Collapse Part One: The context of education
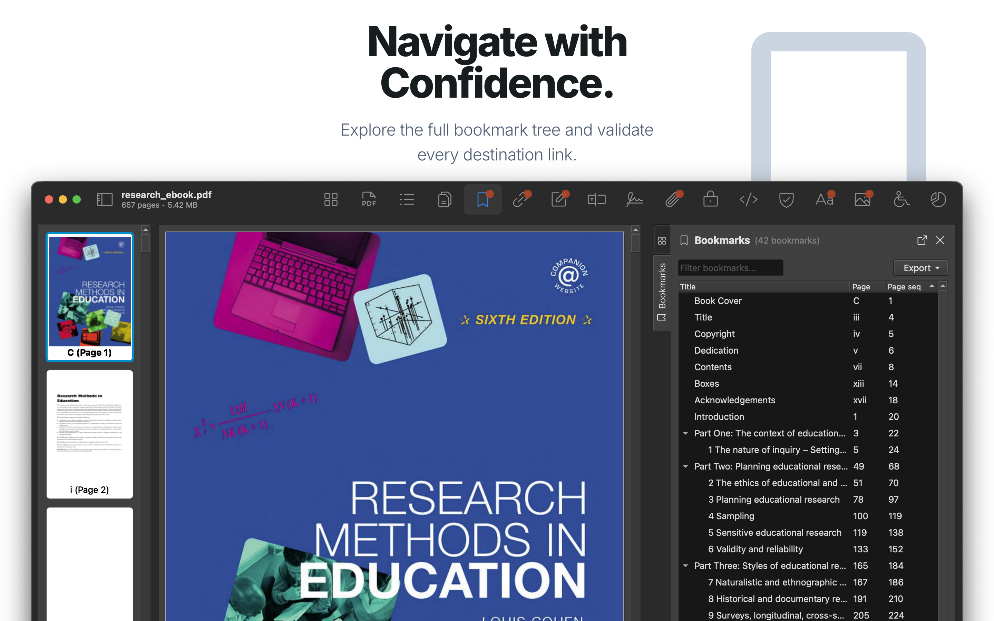Image resolution: width=994 pixels, height=621 pixels. tap(685, 433)
